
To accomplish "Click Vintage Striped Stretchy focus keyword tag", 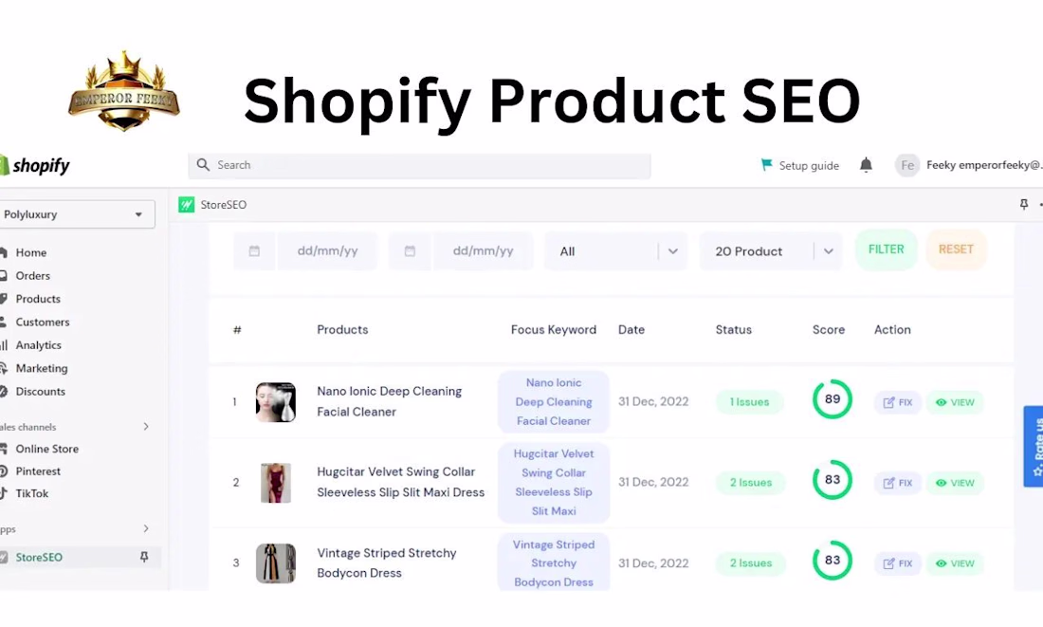I will coord(554,562).
